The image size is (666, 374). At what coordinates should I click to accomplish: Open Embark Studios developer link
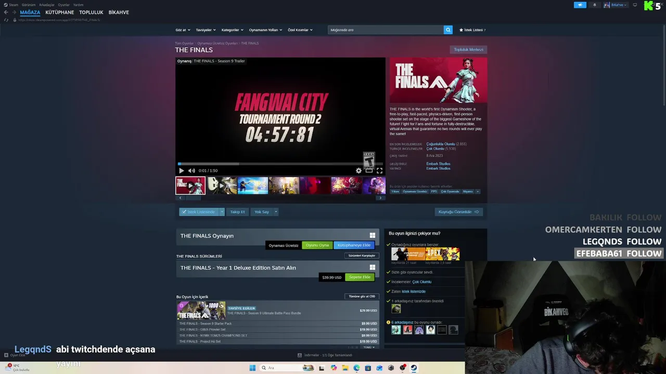coord(438,164)
